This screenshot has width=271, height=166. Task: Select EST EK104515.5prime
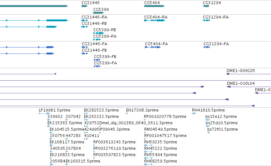point(67,129)
